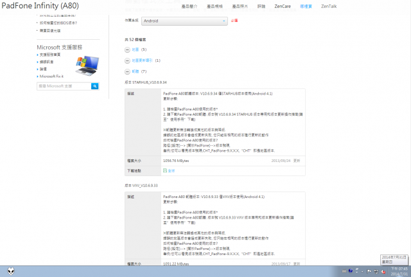
Task: Click the 韌體 category link
Action: coord(136,71)
